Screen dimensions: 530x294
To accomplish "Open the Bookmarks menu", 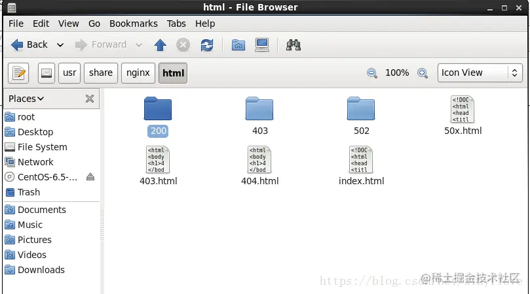I will coord(133,24).
